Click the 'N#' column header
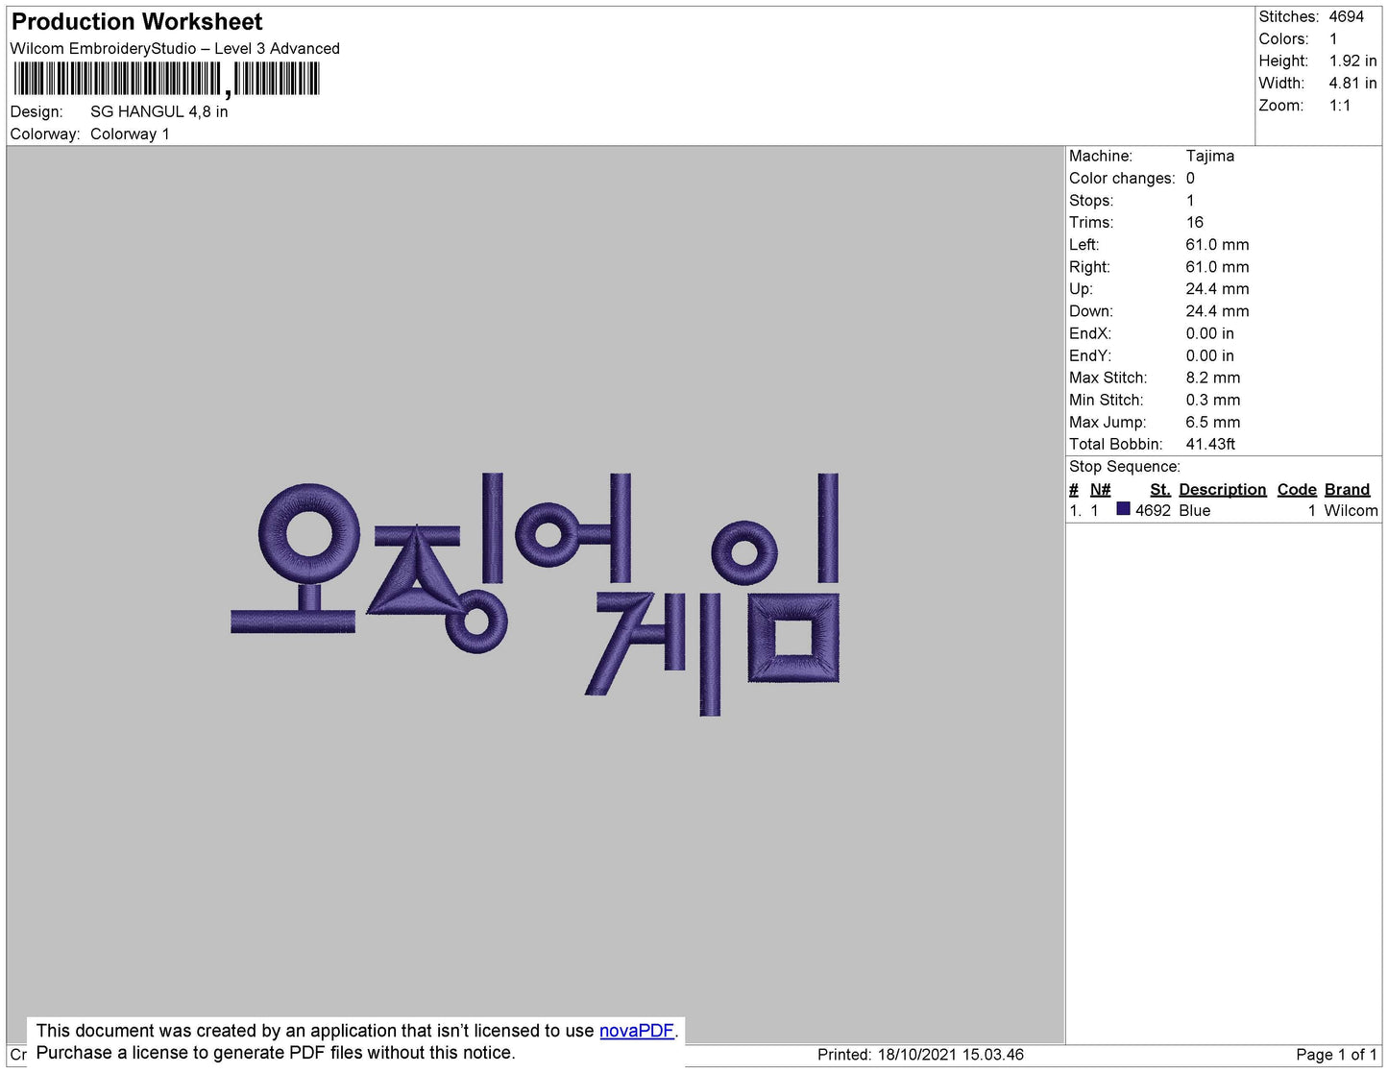The width and height of the screenshot is (1388, 1073). [x=1100, y=489]
